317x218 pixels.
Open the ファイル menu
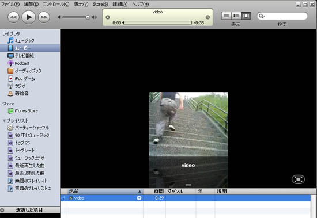click(10, 4)
